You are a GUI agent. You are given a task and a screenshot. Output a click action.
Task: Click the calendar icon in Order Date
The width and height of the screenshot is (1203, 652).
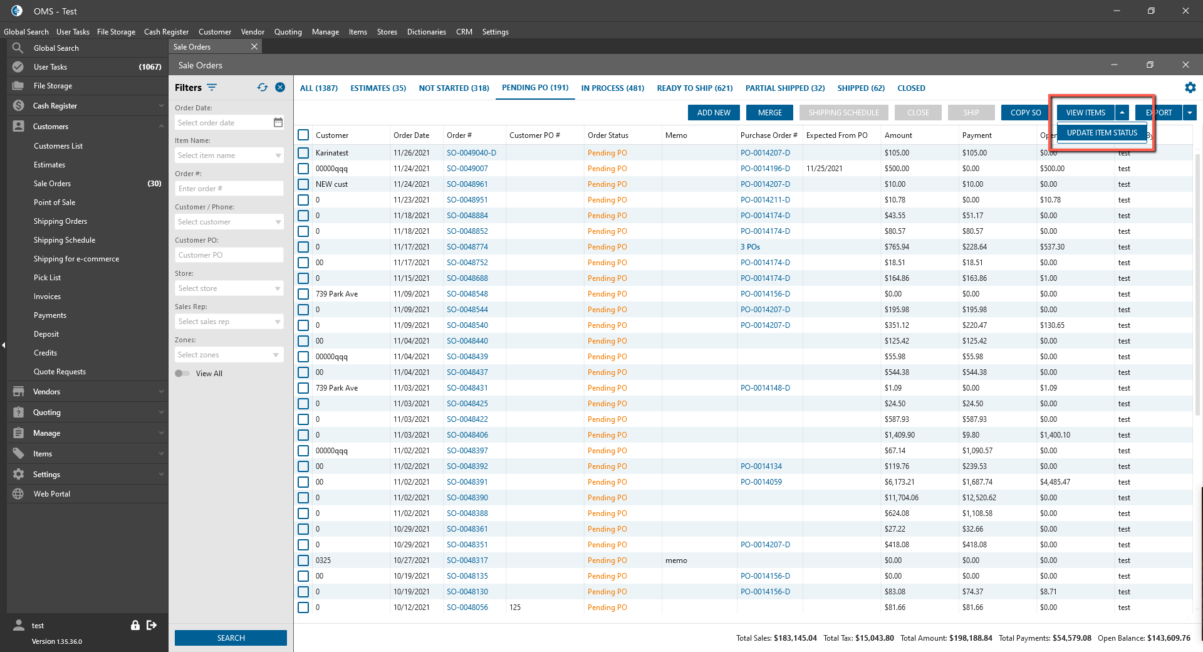(x=278, y=123)
